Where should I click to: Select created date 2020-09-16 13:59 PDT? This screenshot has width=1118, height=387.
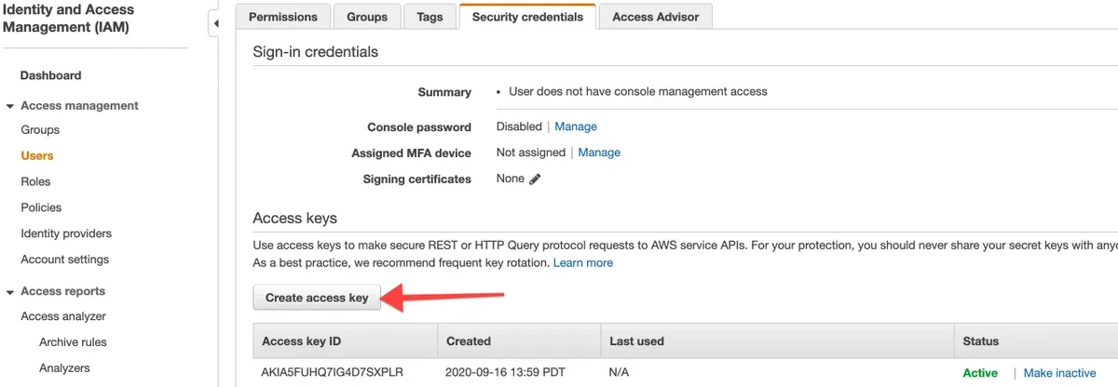[x=507, y=373]
